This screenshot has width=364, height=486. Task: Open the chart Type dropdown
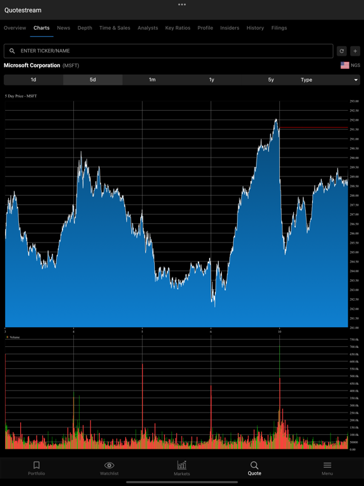click(331, 80)
